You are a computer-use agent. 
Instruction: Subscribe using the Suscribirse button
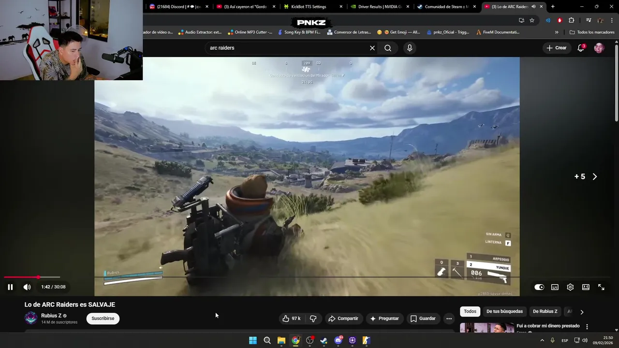coord(103,319)
